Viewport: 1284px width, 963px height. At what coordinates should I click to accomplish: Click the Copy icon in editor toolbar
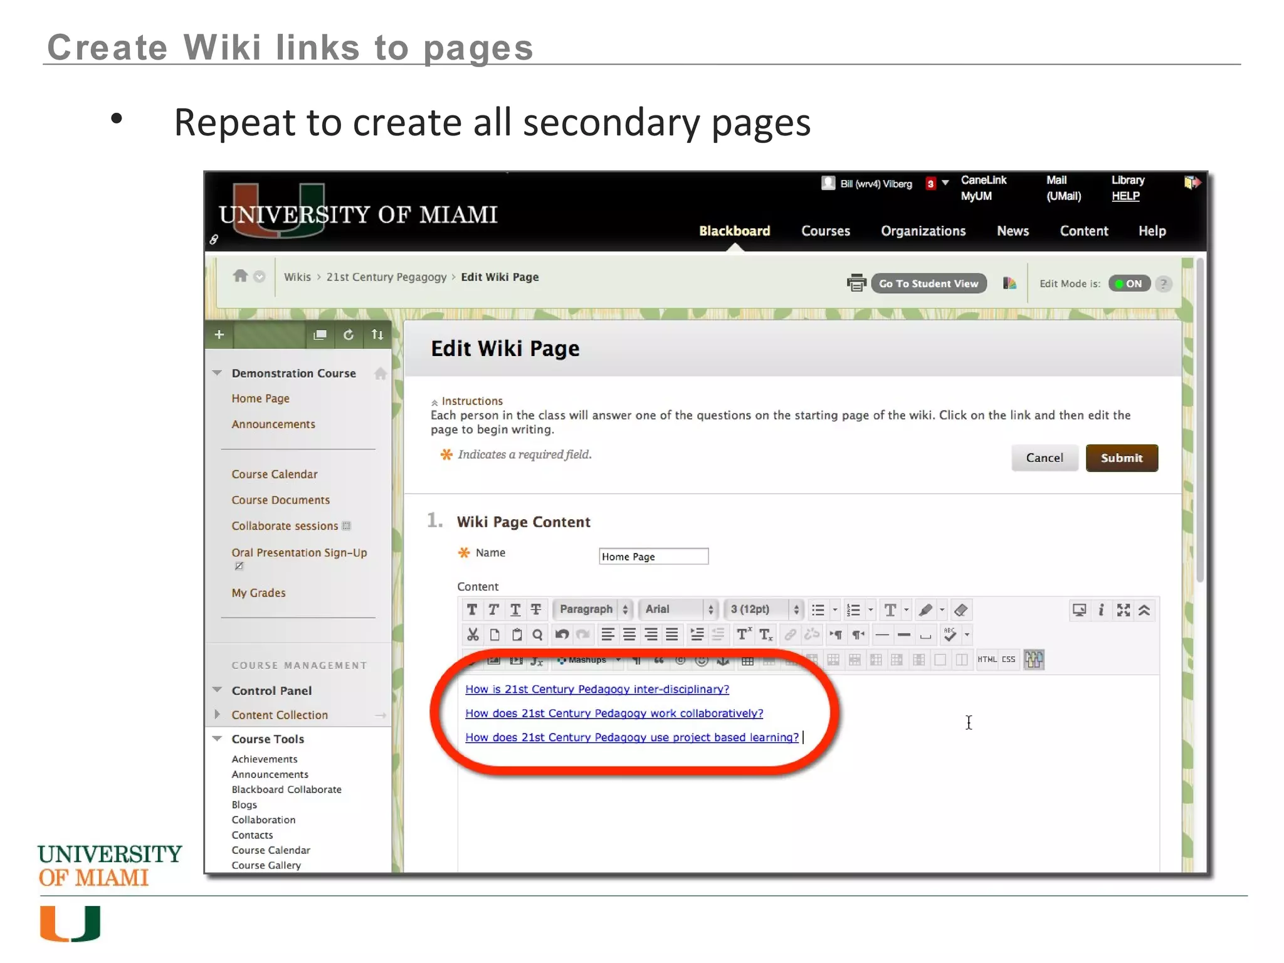click(x=495, y=634)
